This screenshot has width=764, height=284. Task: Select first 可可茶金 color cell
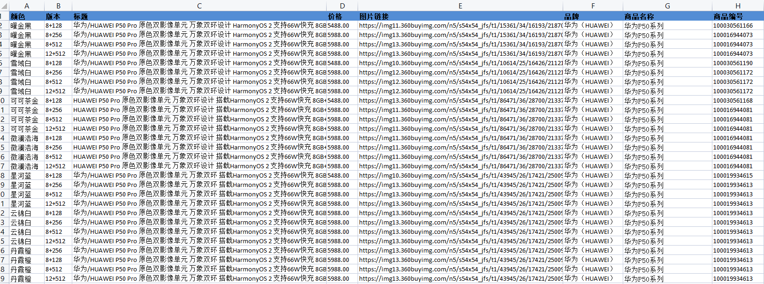coord(27,101)
